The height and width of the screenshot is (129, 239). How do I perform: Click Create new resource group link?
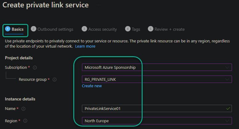(92, 86)
